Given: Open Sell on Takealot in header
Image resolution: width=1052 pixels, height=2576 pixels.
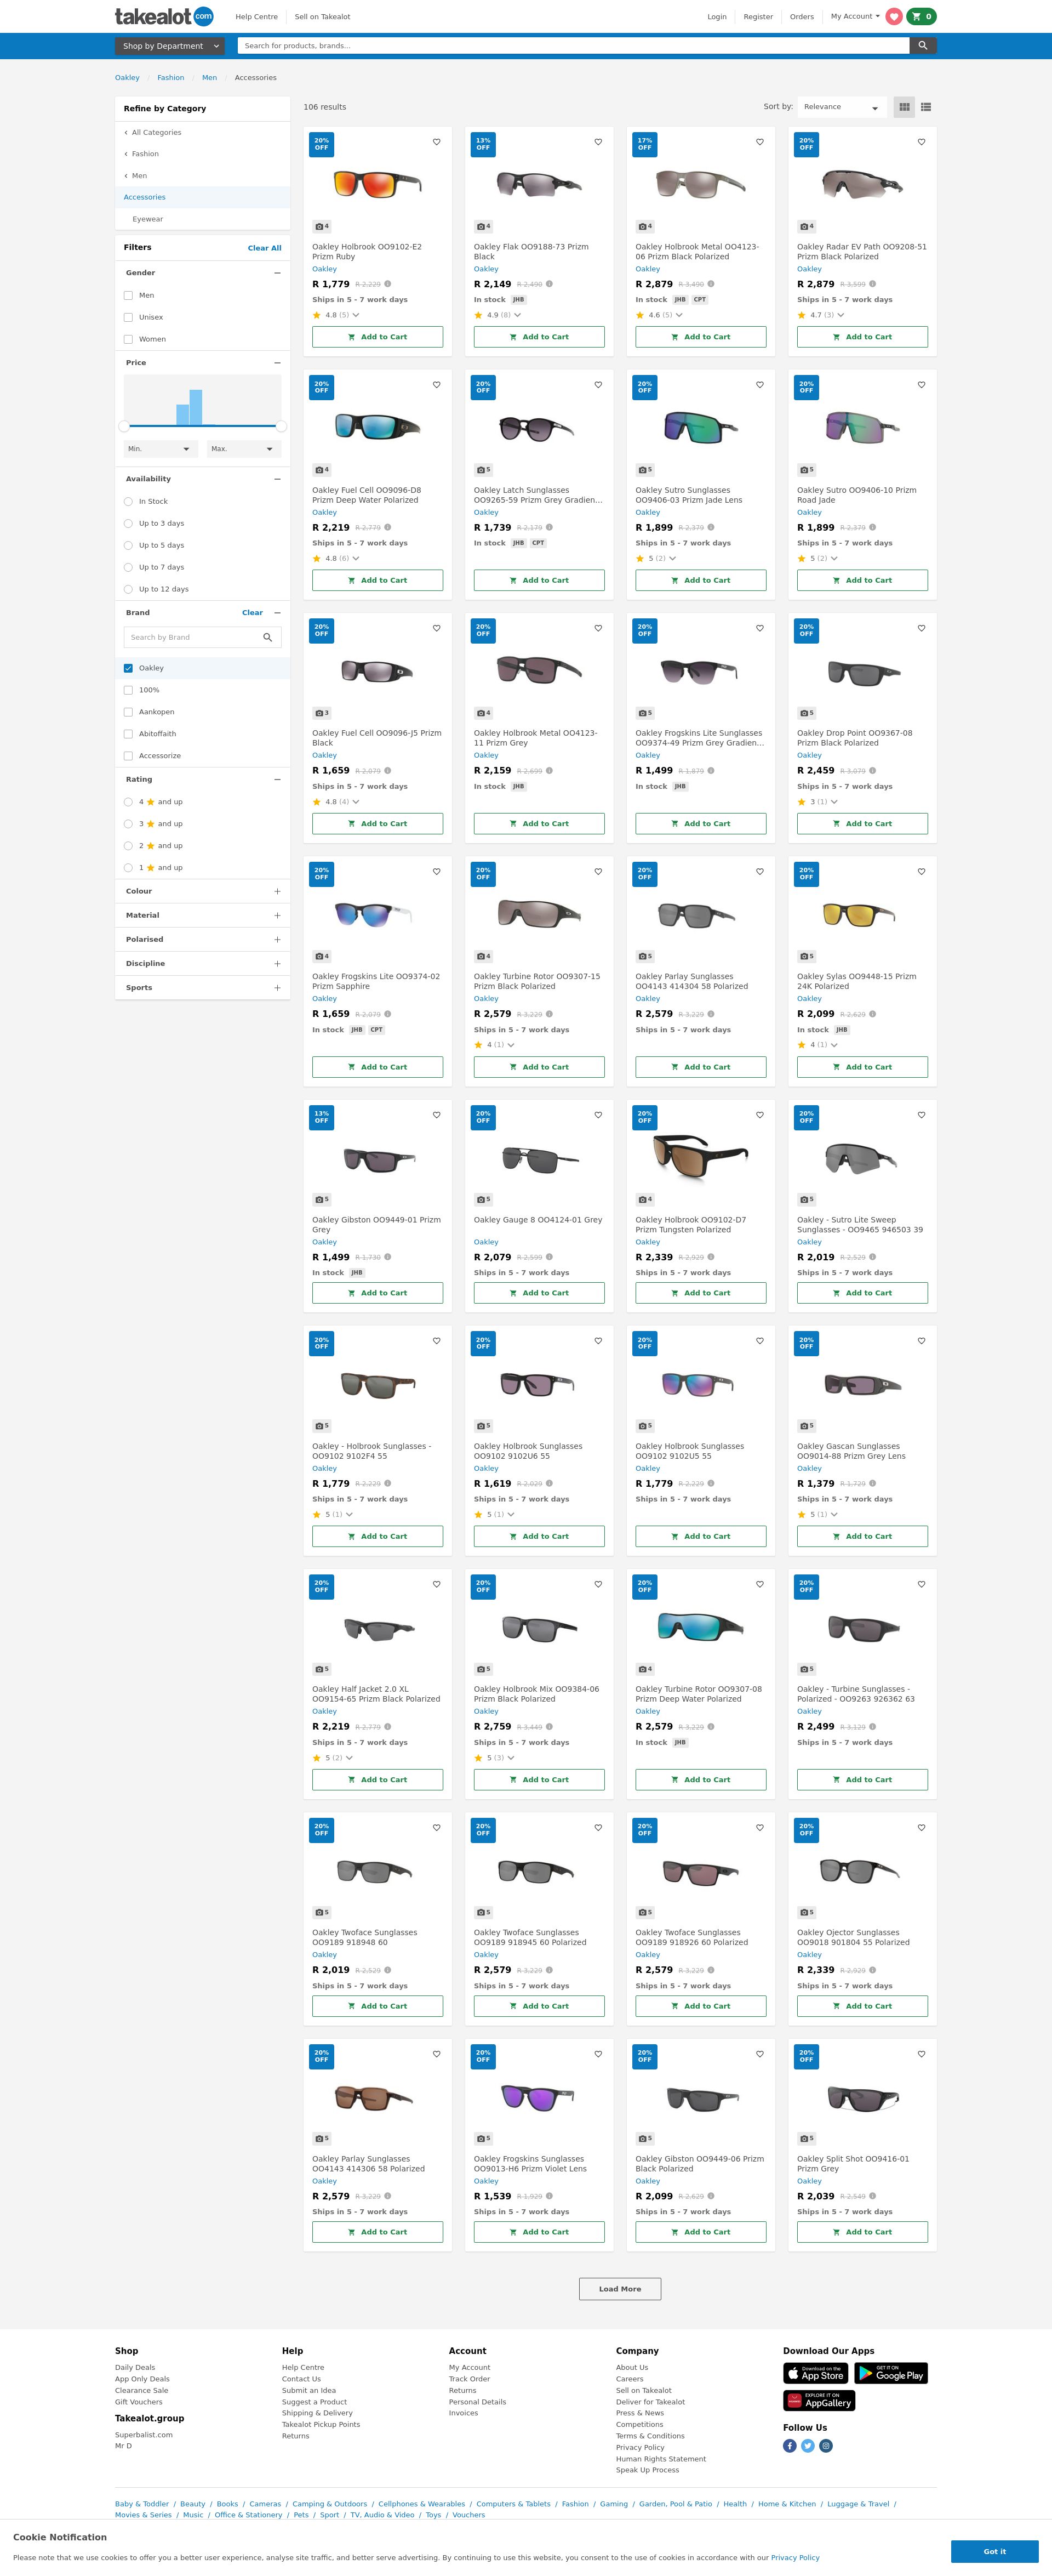Looking at the screenshot, I should click(323, 17).
